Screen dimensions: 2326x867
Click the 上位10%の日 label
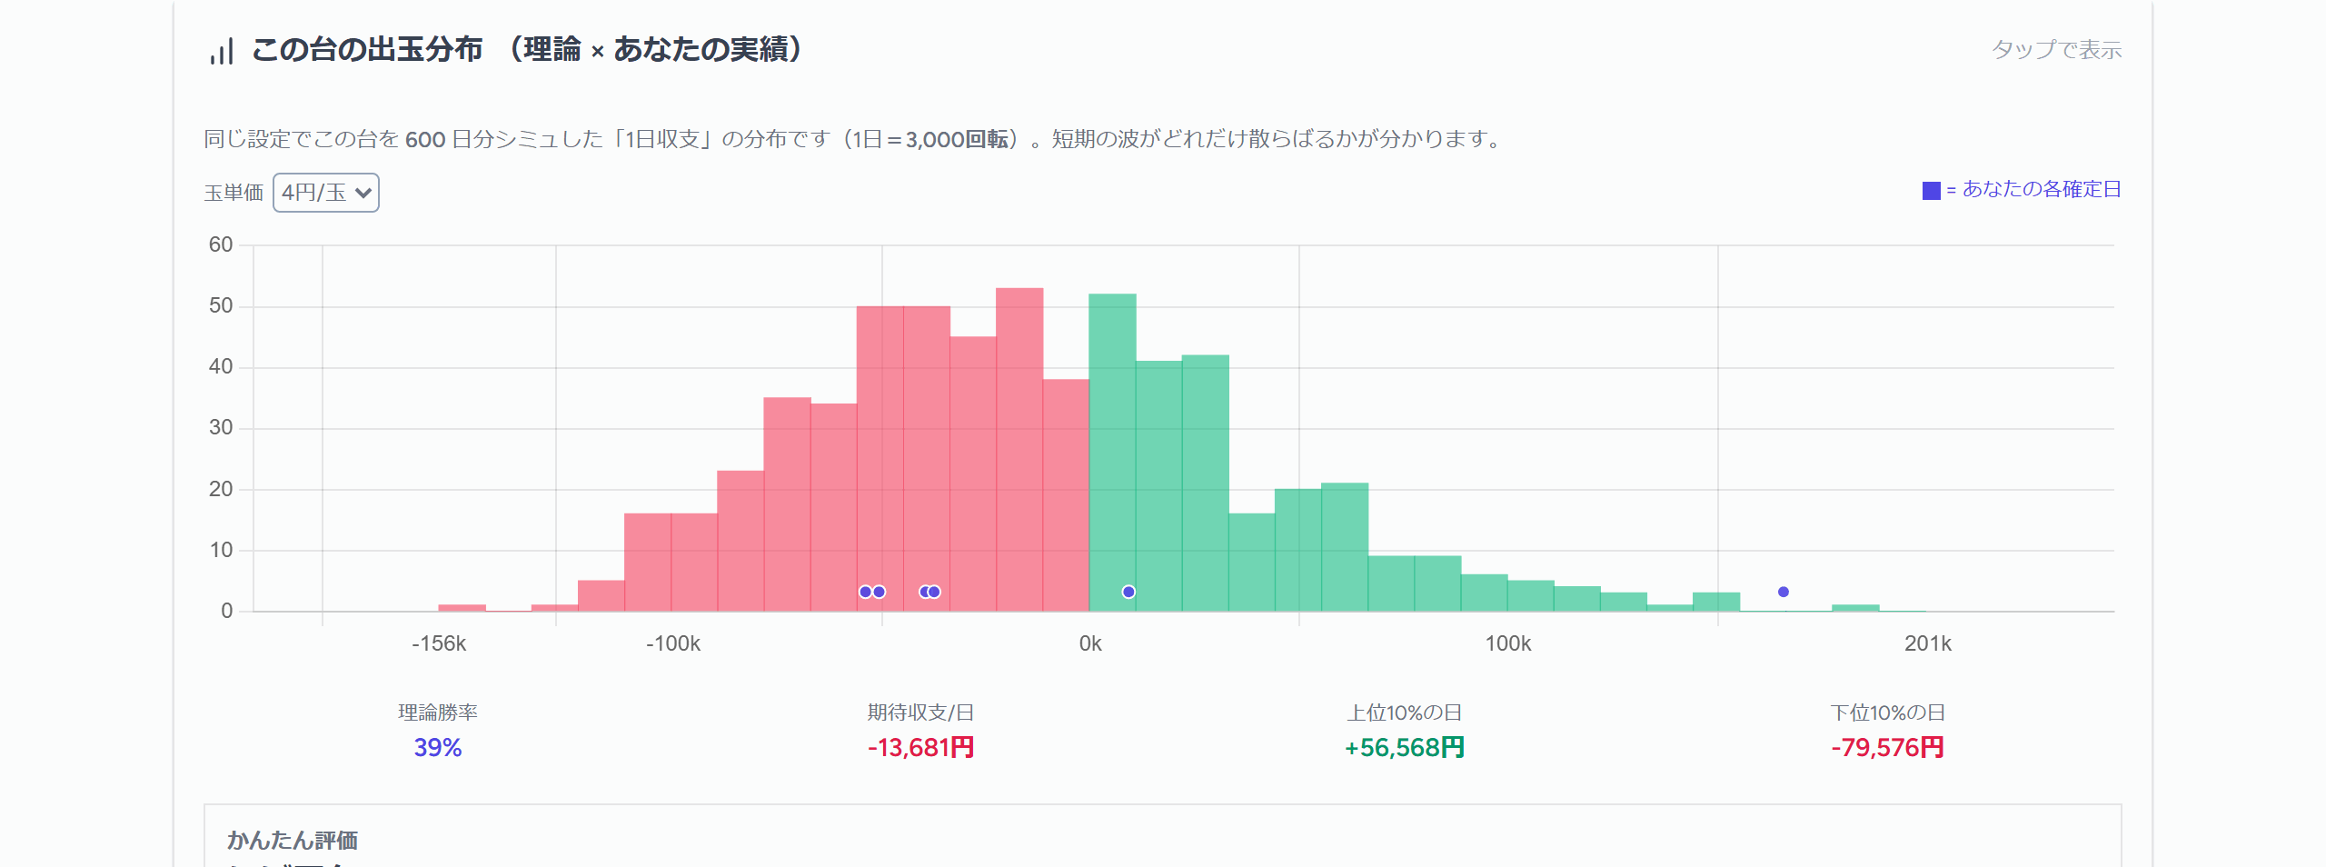tap(1404, 713)
